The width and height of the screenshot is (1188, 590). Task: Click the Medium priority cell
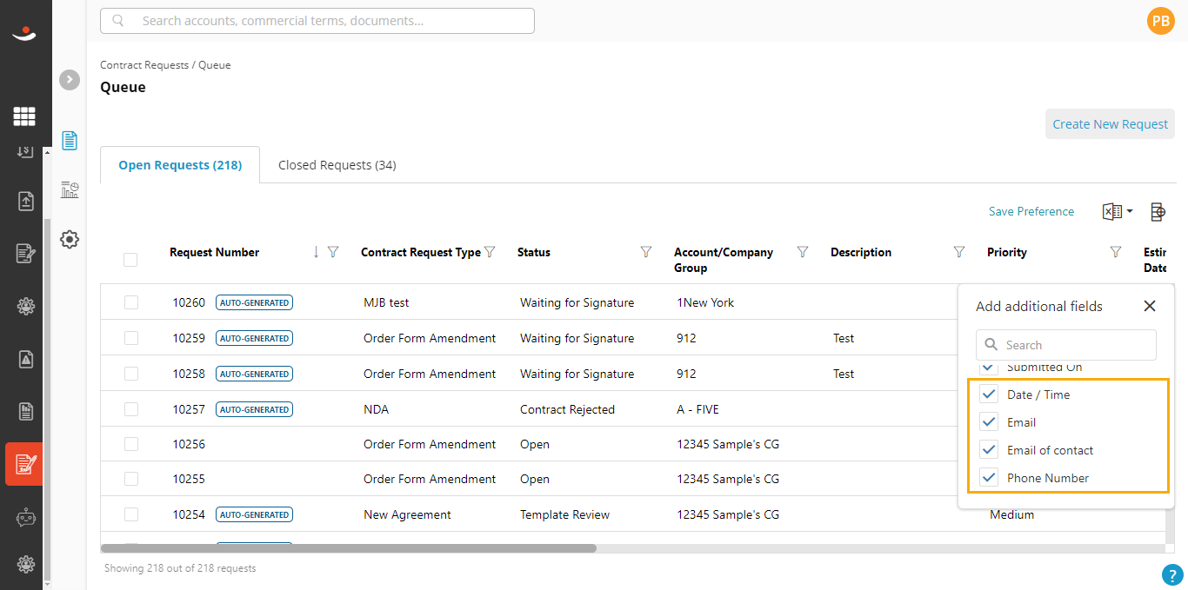click(1011, 514)
